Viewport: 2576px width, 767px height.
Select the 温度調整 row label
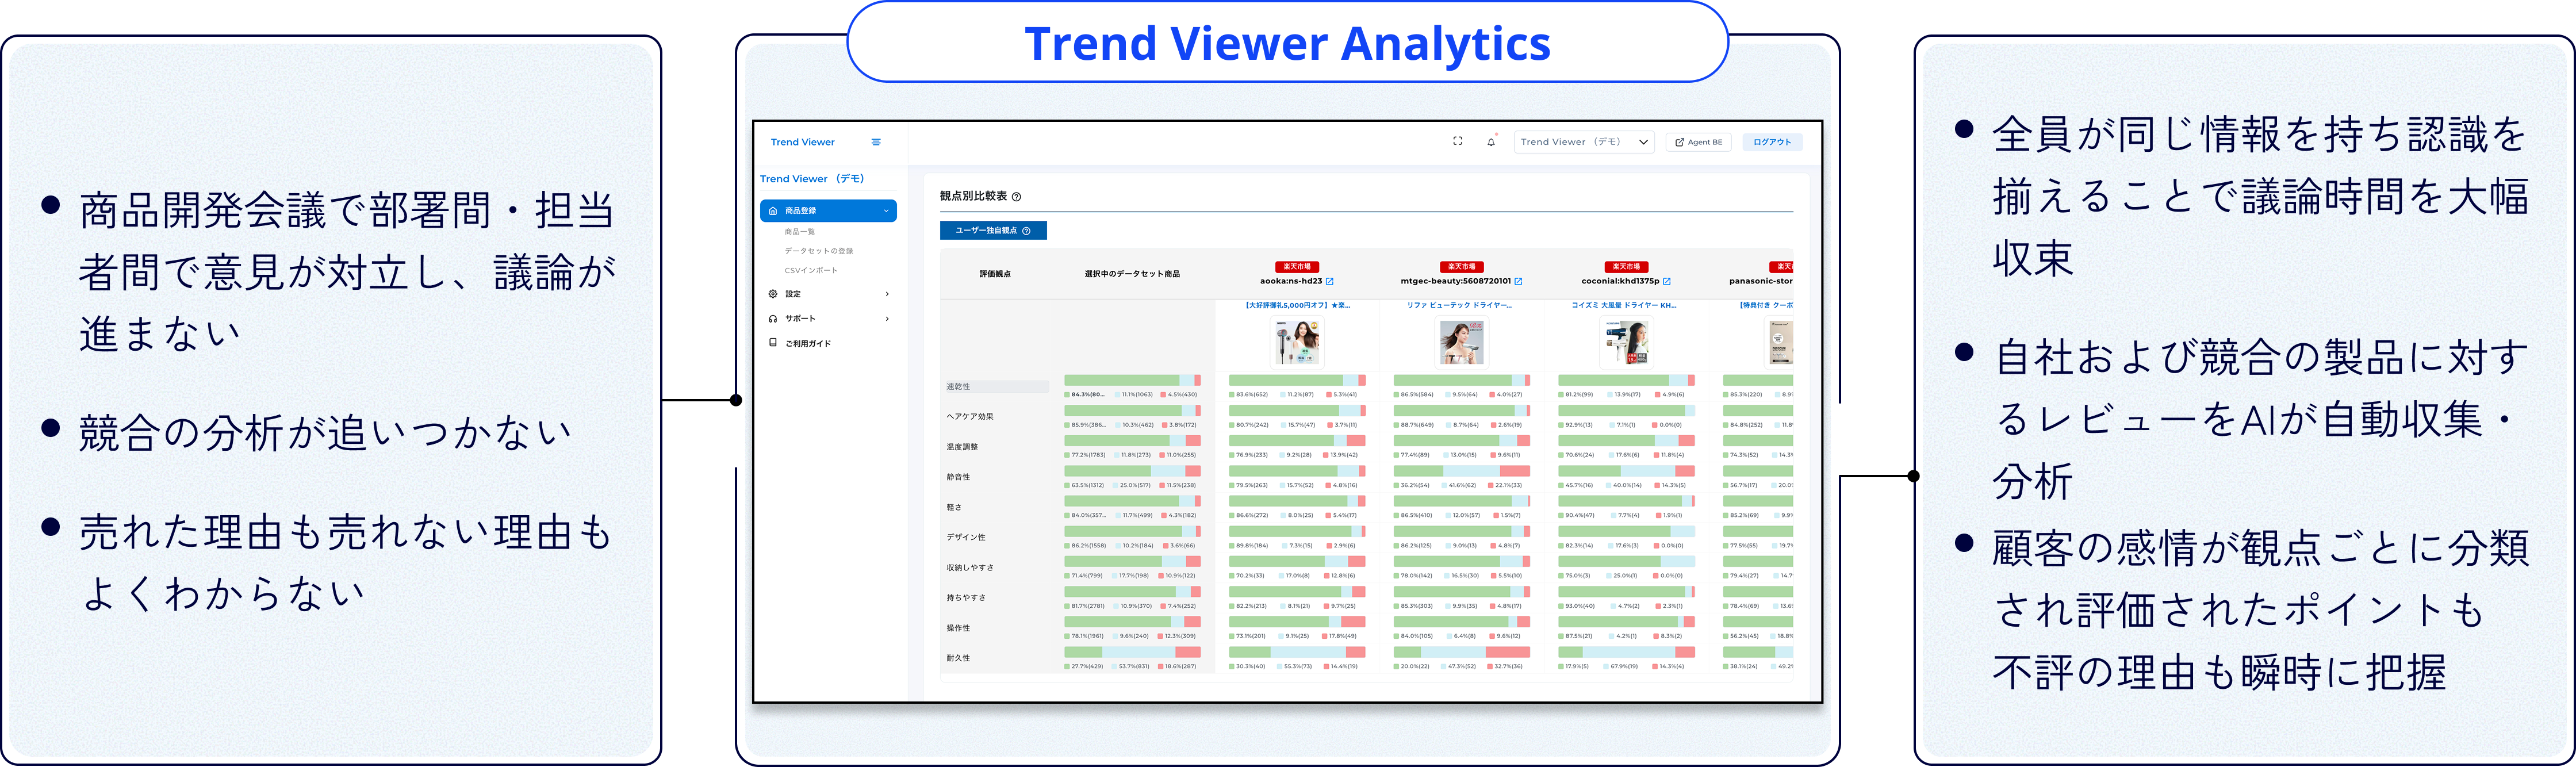click(962, 447)
